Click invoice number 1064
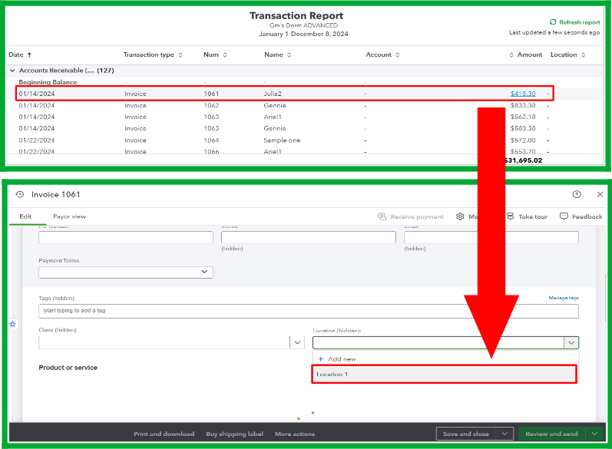 [x=211, y=140]
